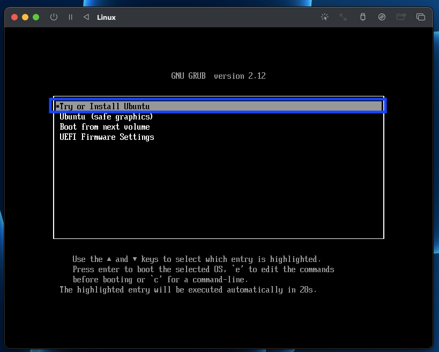Select Try or Install Ubuntu entry

[218, 106]
